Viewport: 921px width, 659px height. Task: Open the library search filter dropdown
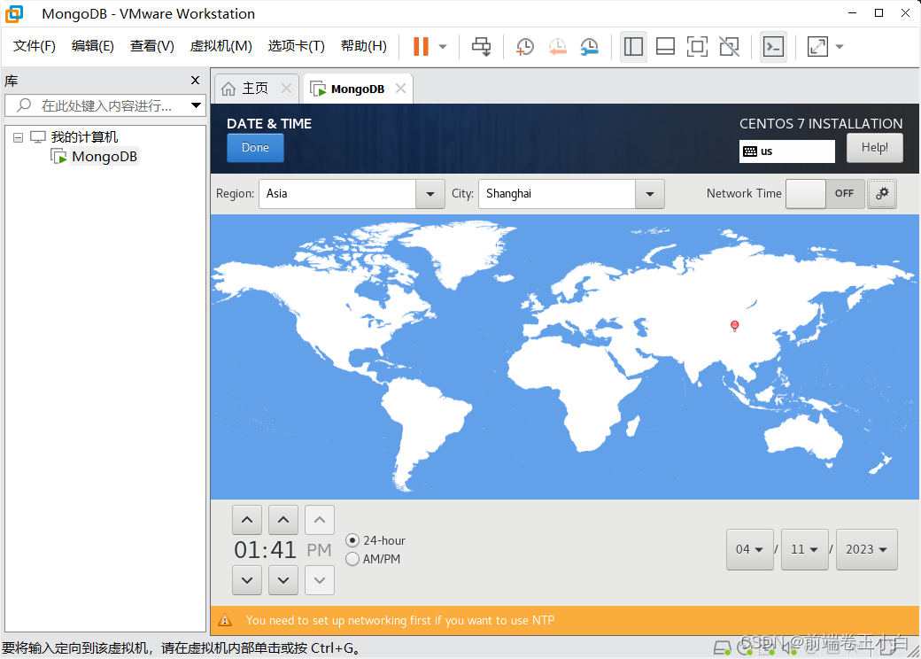(197, 105)
